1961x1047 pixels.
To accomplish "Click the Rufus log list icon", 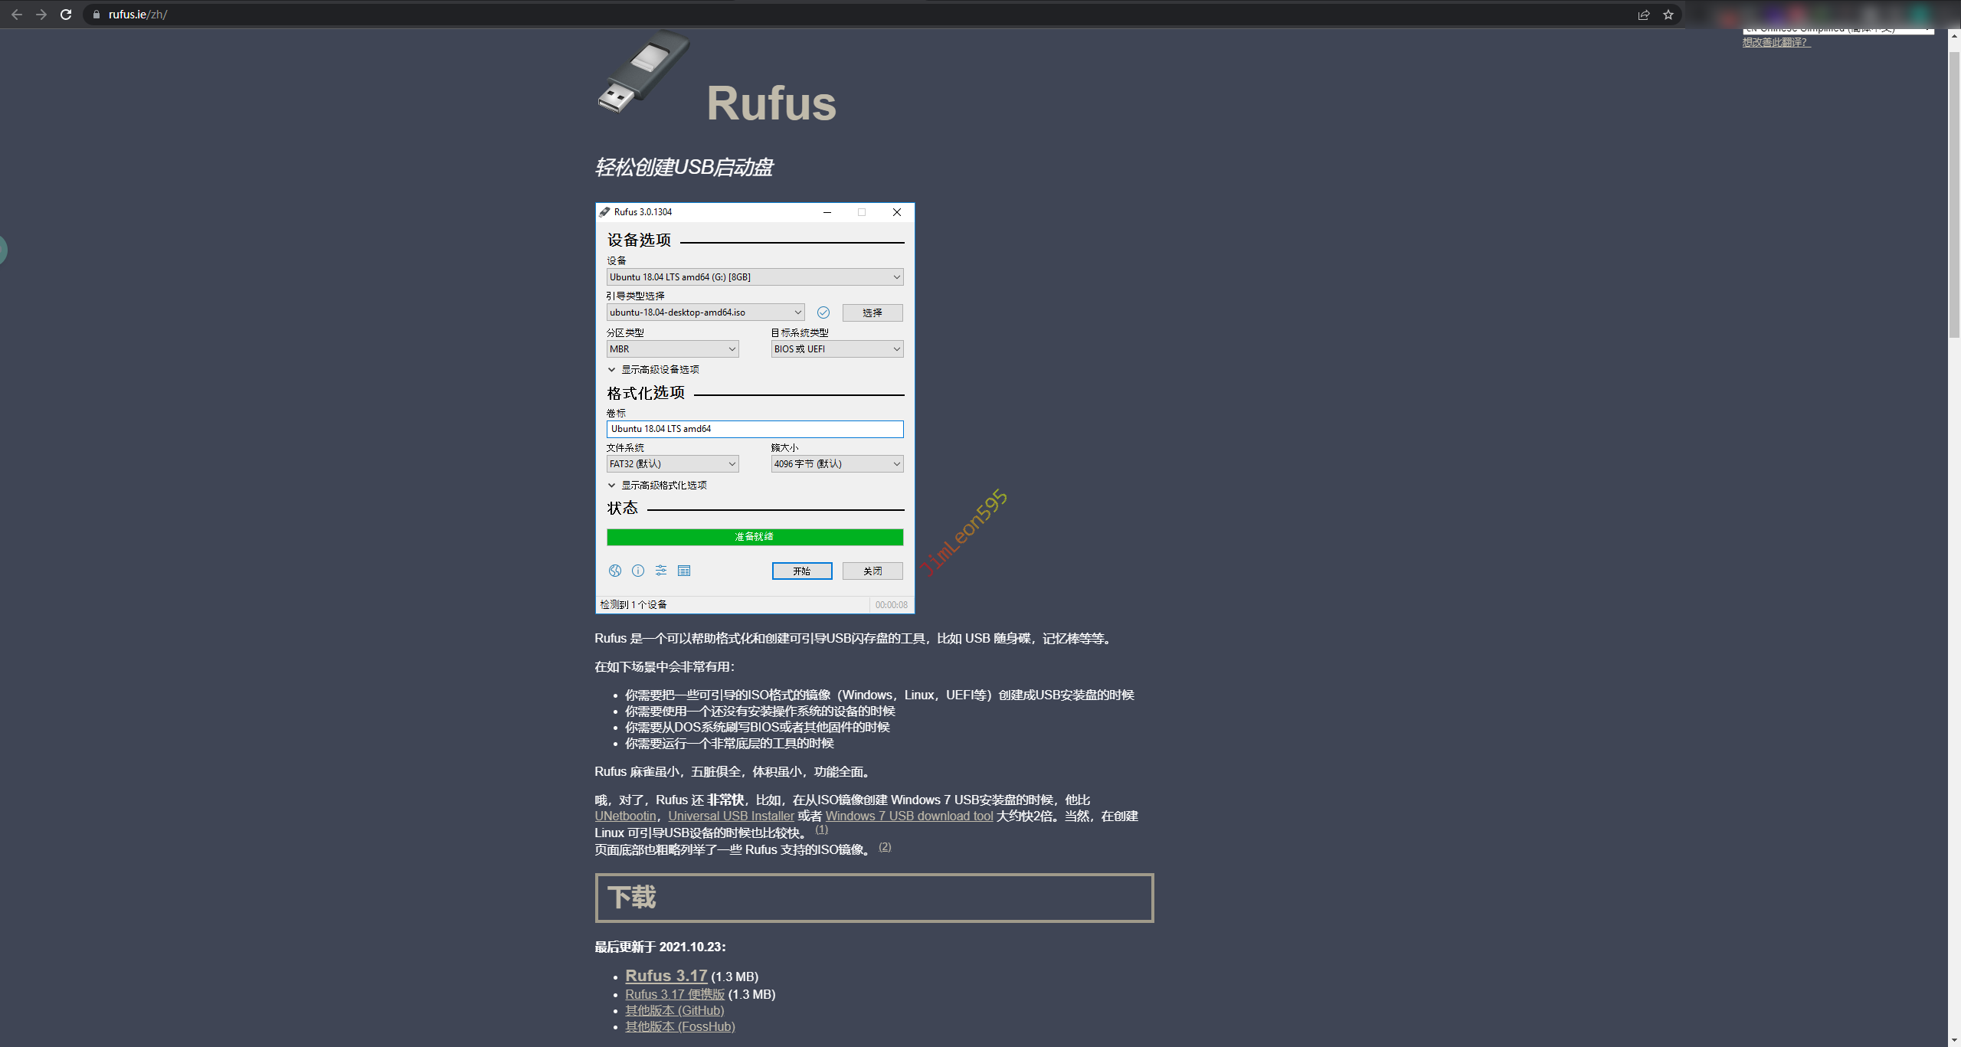I will pos(684,571).
